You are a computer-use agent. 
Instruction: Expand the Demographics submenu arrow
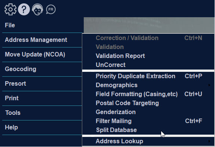point(209,85)
